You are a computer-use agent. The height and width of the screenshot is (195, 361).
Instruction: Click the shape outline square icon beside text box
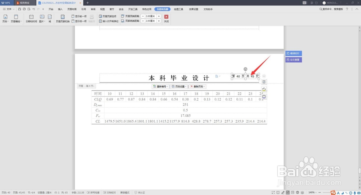[x=264, y=97]
